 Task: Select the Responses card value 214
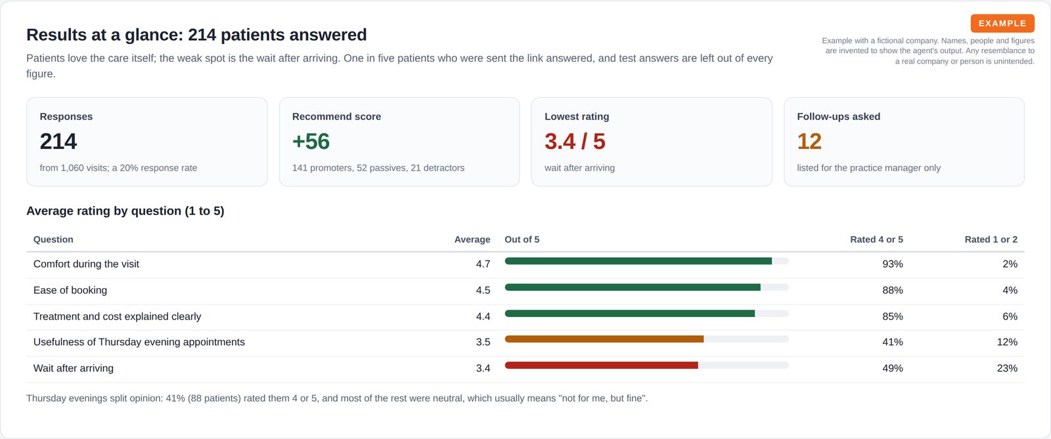pyautogui.click(x=58, y=141)
